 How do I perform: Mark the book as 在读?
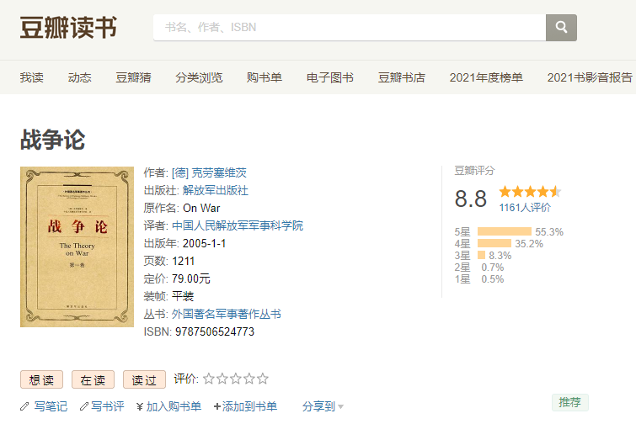tap(93, 380)
